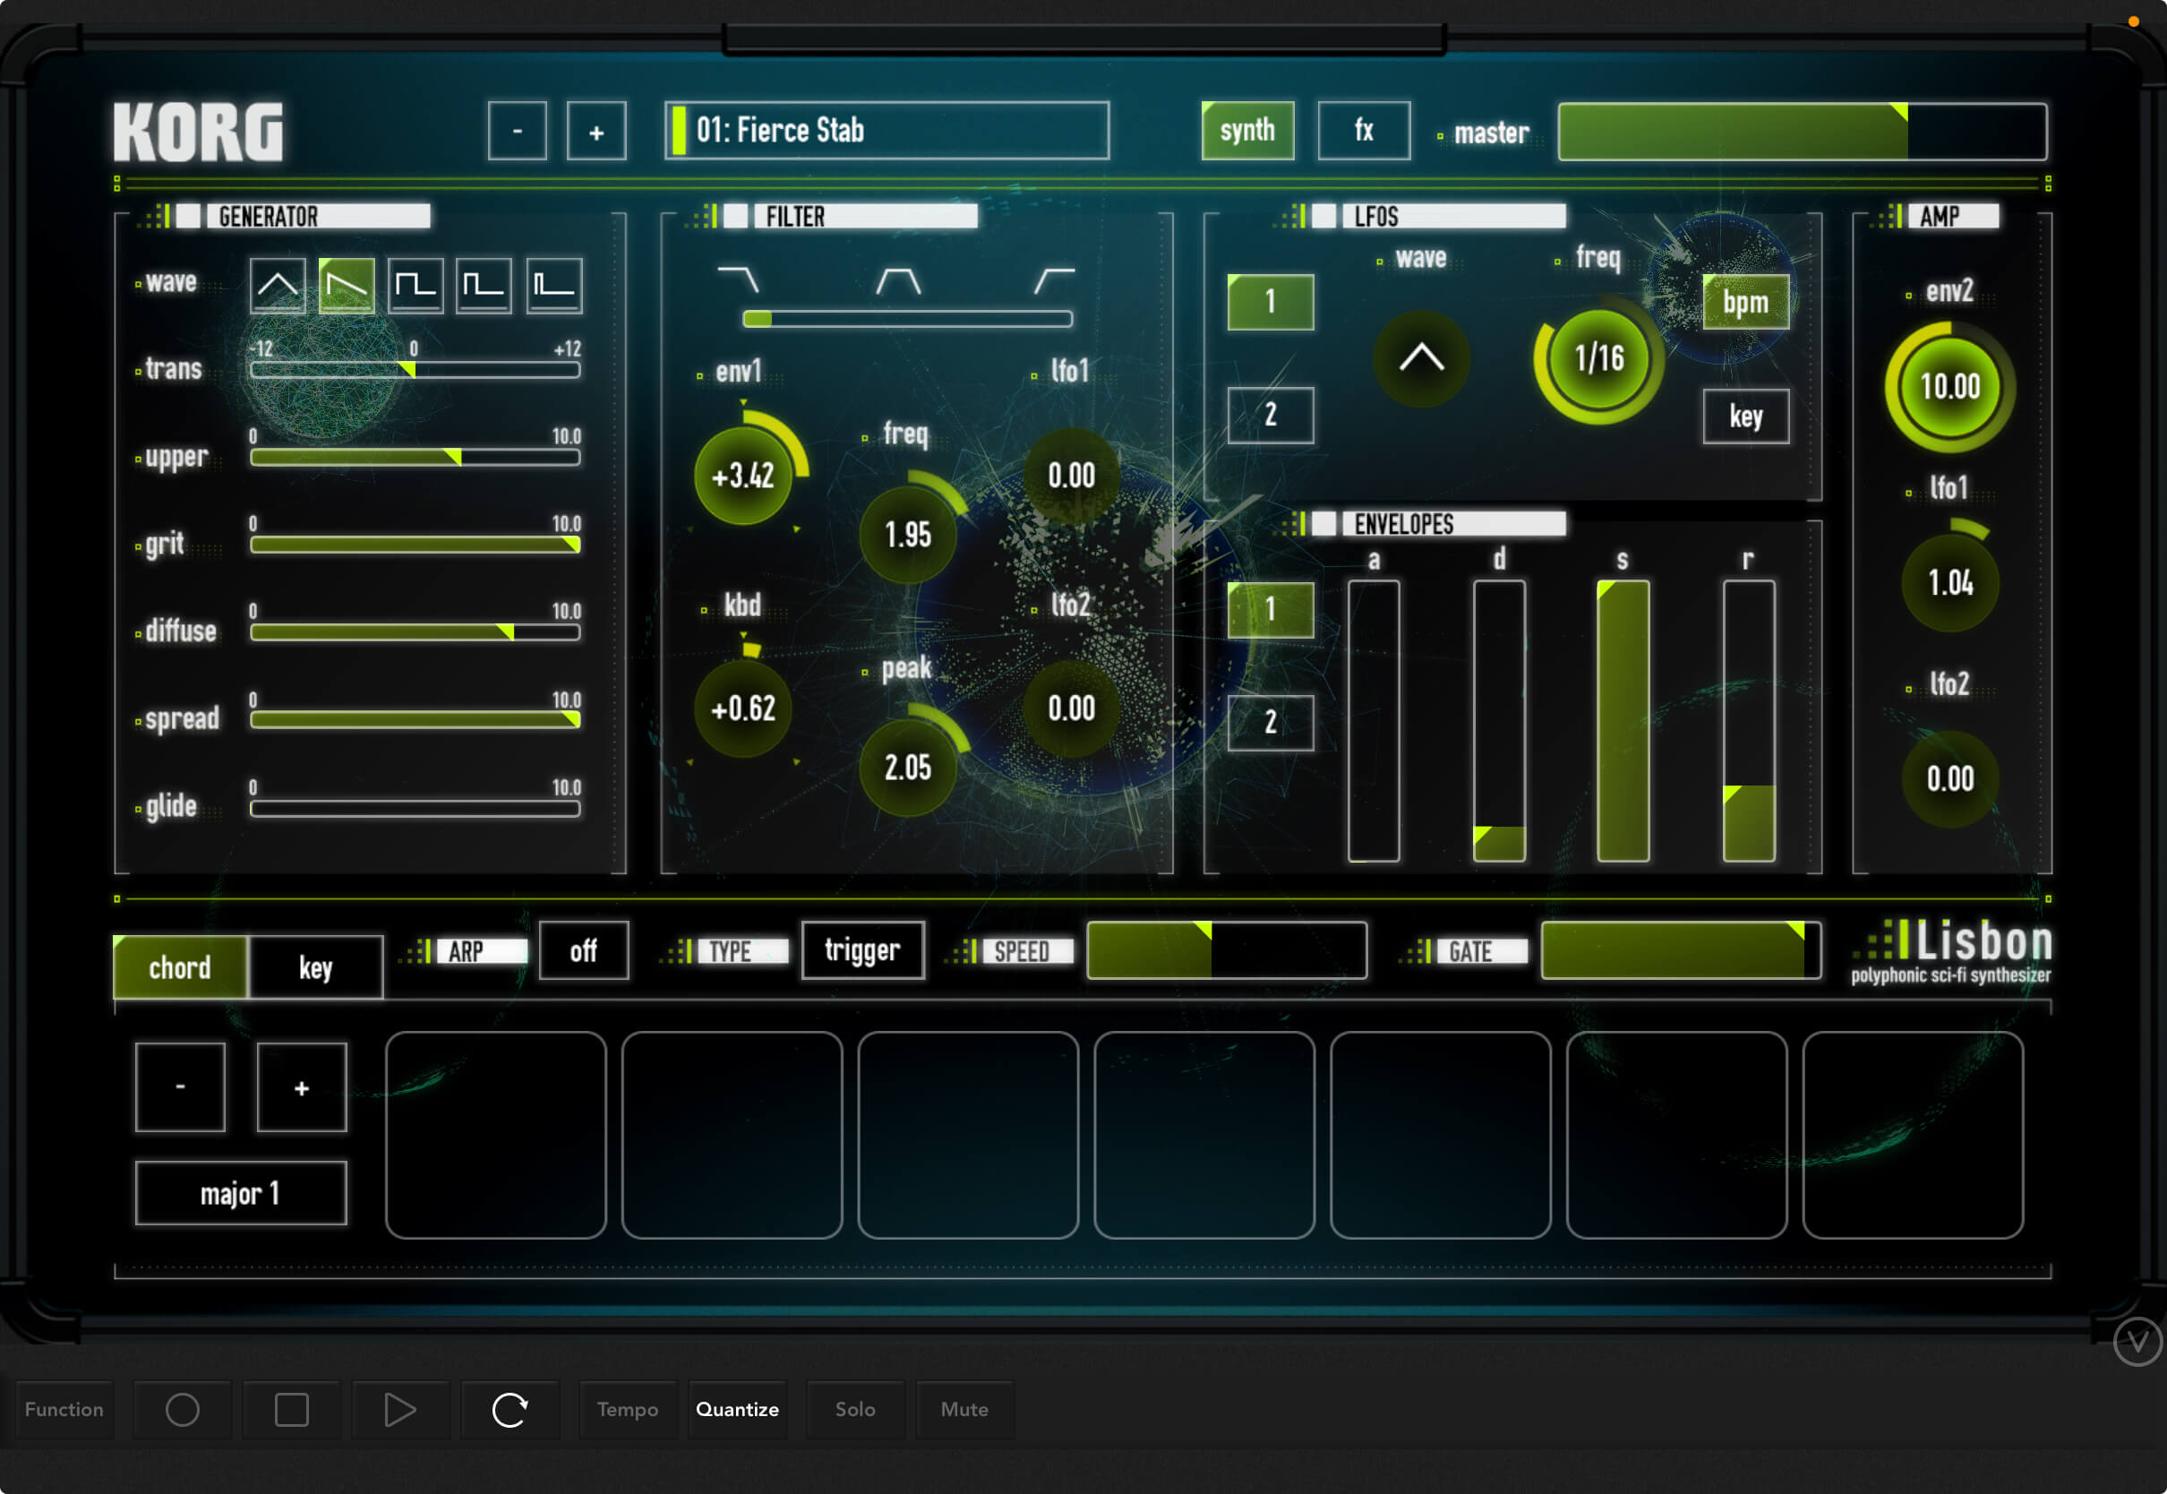Switch to the fx tab
Viewport: 2167px width, 1494px height.
click(1364, 130)
